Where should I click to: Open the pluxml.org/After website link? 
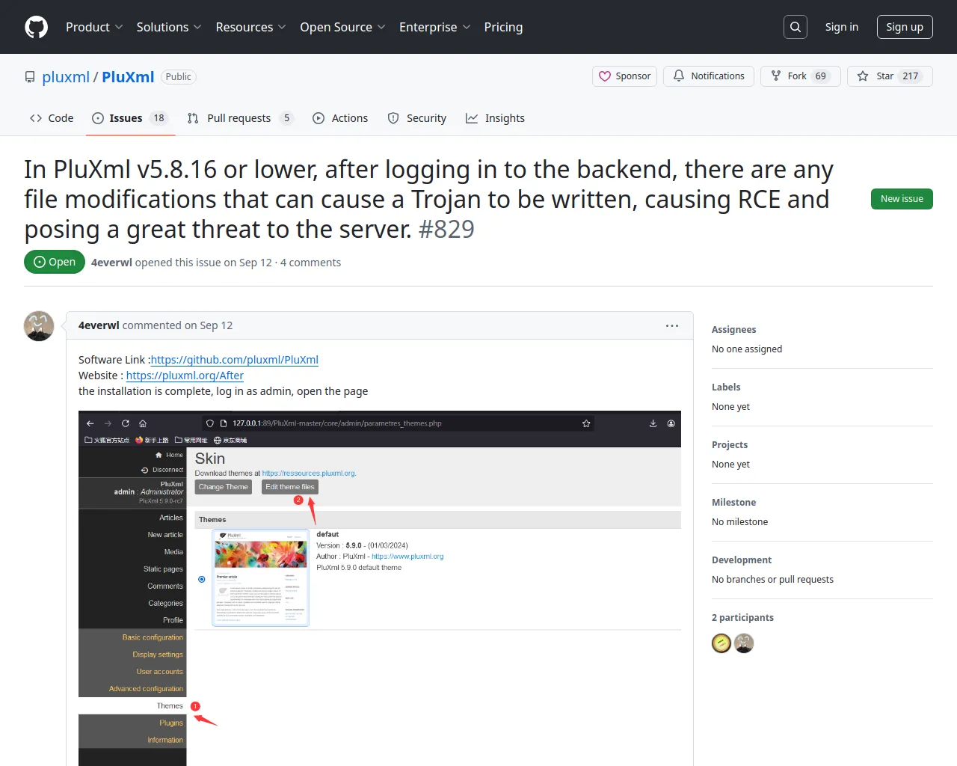point(185,376)
